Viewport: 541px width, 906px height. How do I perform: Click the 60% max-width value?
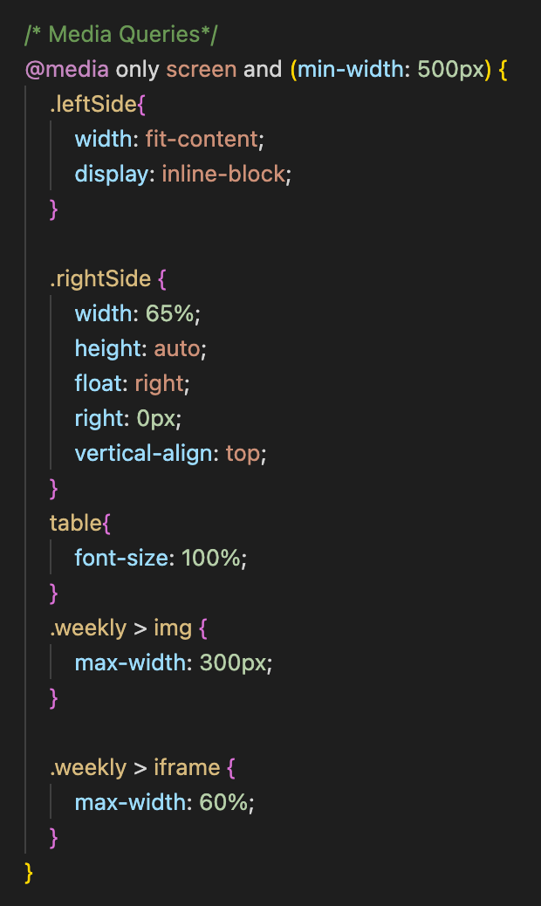(223, 803)
